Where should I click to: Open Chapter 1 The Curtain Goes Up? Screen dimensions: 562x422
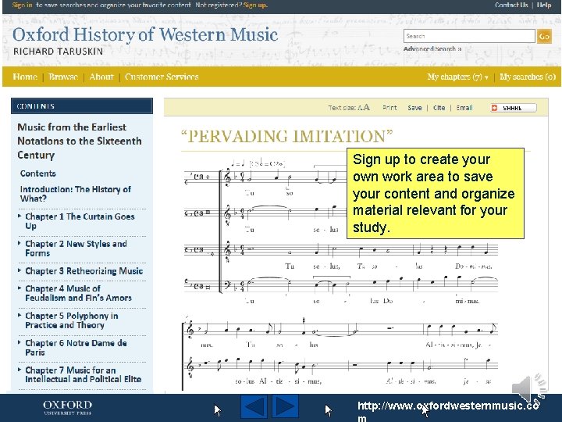80,221
